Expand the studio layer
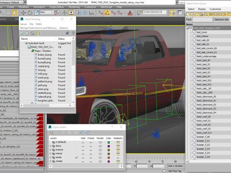Viewport: 231px width, 173px height. (x=51, y=158)
